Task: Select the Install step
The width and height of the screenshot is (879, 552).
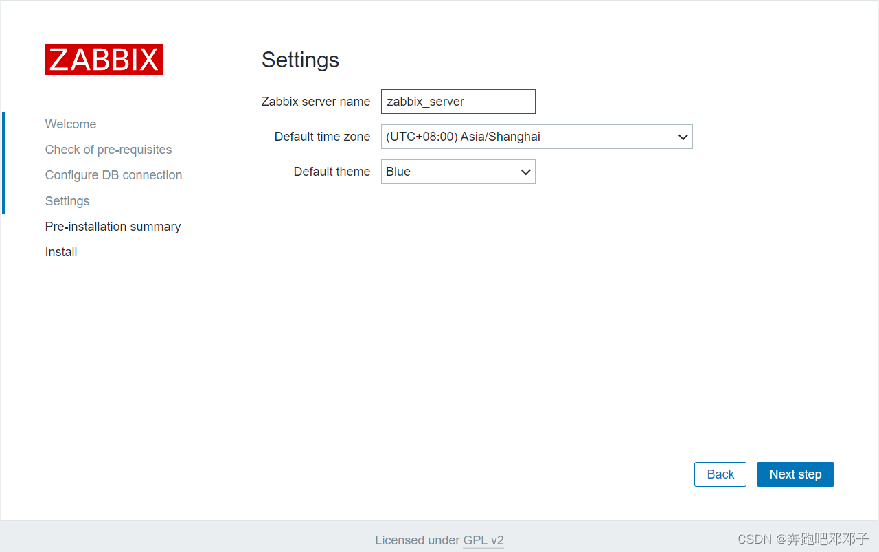Action: tap(61, 252)
